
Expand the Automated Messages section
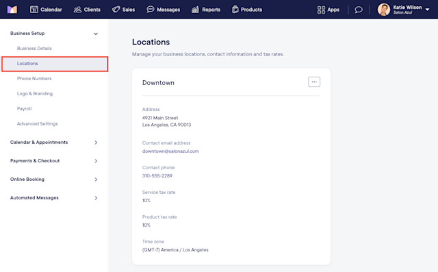[54, 197]
